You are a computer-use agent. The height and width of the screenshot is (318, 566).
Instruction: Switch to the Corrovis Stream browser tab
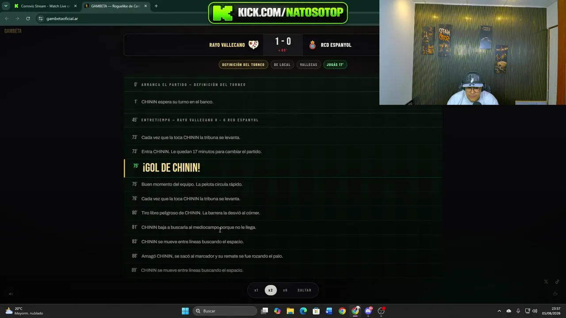coord(45,6)
